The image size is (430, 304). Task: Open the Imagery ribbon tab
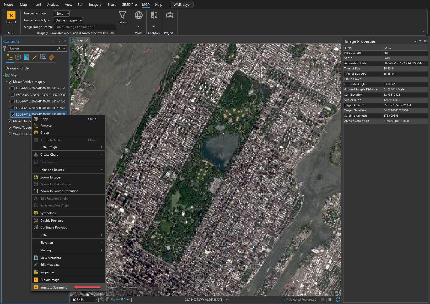click(x=95, y=4)
